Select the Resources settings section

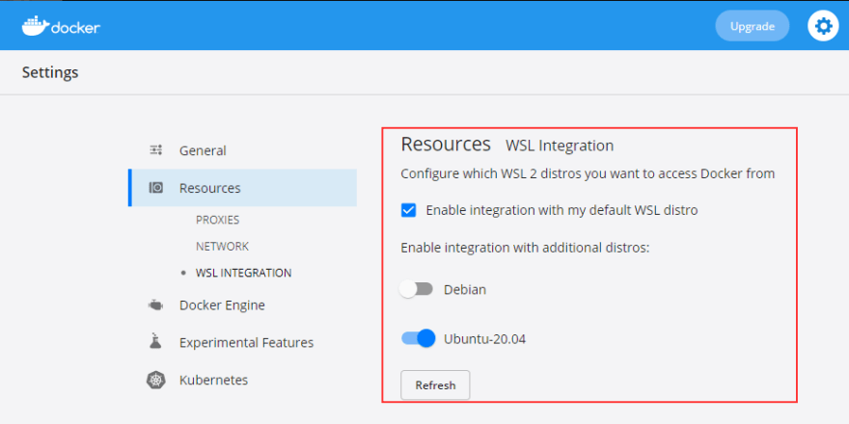242,188
